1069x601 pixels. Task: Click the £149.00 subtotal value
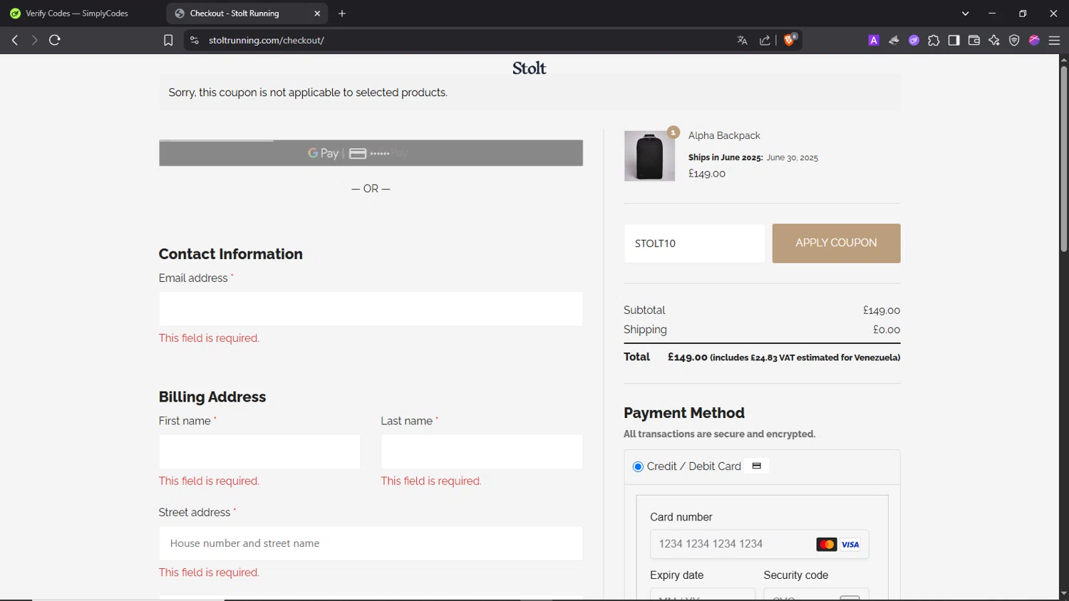point(882,311)
